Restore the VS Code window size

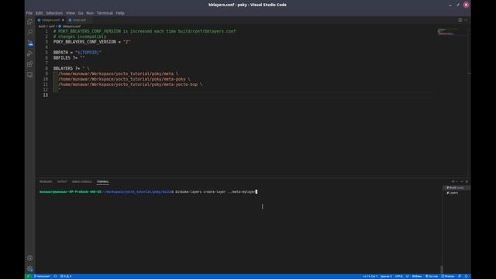pos(458,5)
